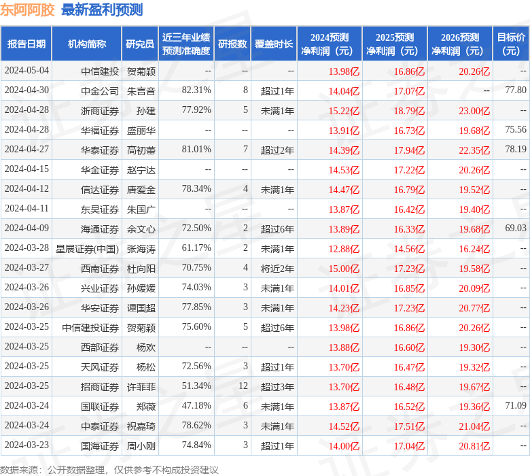Click the 最新盈利预测 heading
Viewport: 530px width, 476px height.
pyautogui.click(x=102, y=10)
